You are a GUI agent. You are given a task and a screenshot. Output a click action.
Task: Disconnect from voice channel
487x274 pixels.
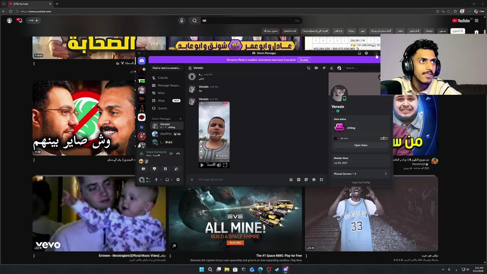coord(178,154)
